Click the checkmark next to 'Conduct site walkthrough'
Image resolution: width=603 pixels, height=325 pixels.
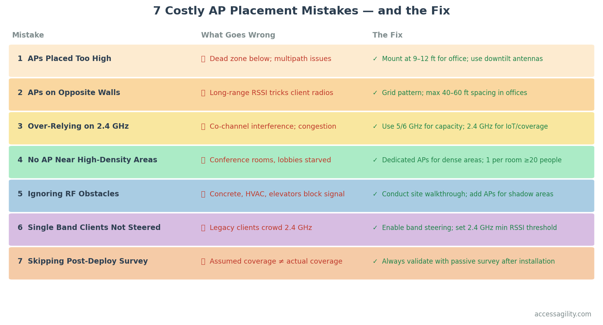click(x=375, y=194)
